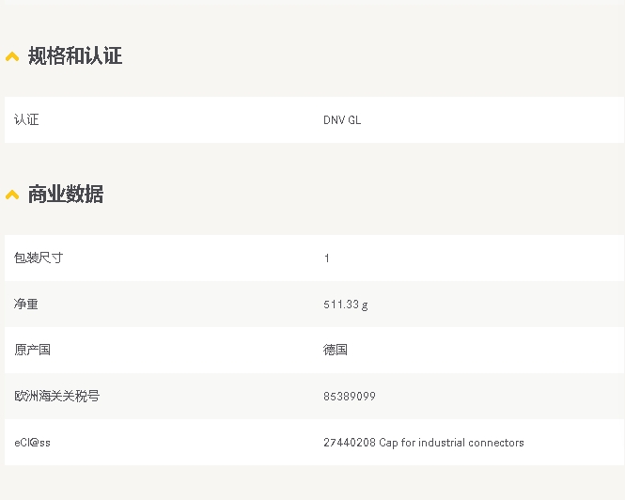Select the DNV GL certification value
Image resolution: width=625 pixels, height=500 pixels.
pyautogui.click(x=342, y=120)
